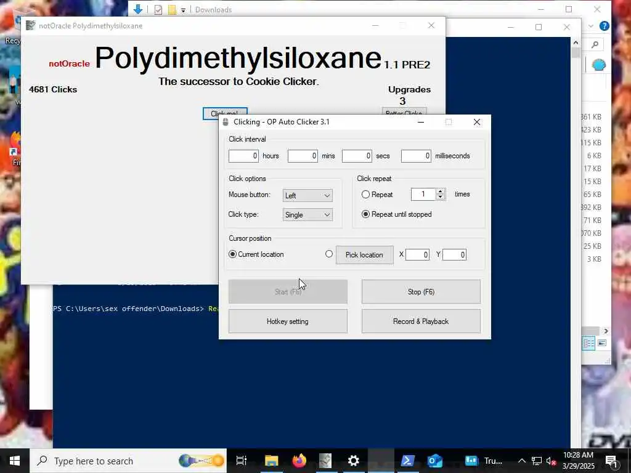The image size is (631, 473).
Task: Click the Polydimethylsiloxane window title icon
Action: point(31,25)
